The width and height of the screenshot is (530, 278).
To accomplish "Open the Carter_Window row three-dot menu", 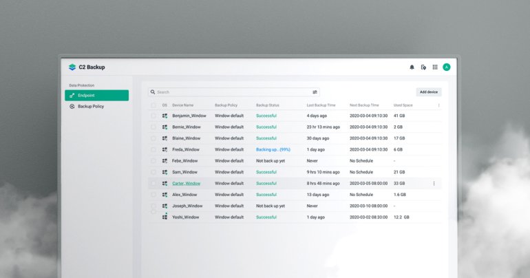I will [x=434, y=184].
